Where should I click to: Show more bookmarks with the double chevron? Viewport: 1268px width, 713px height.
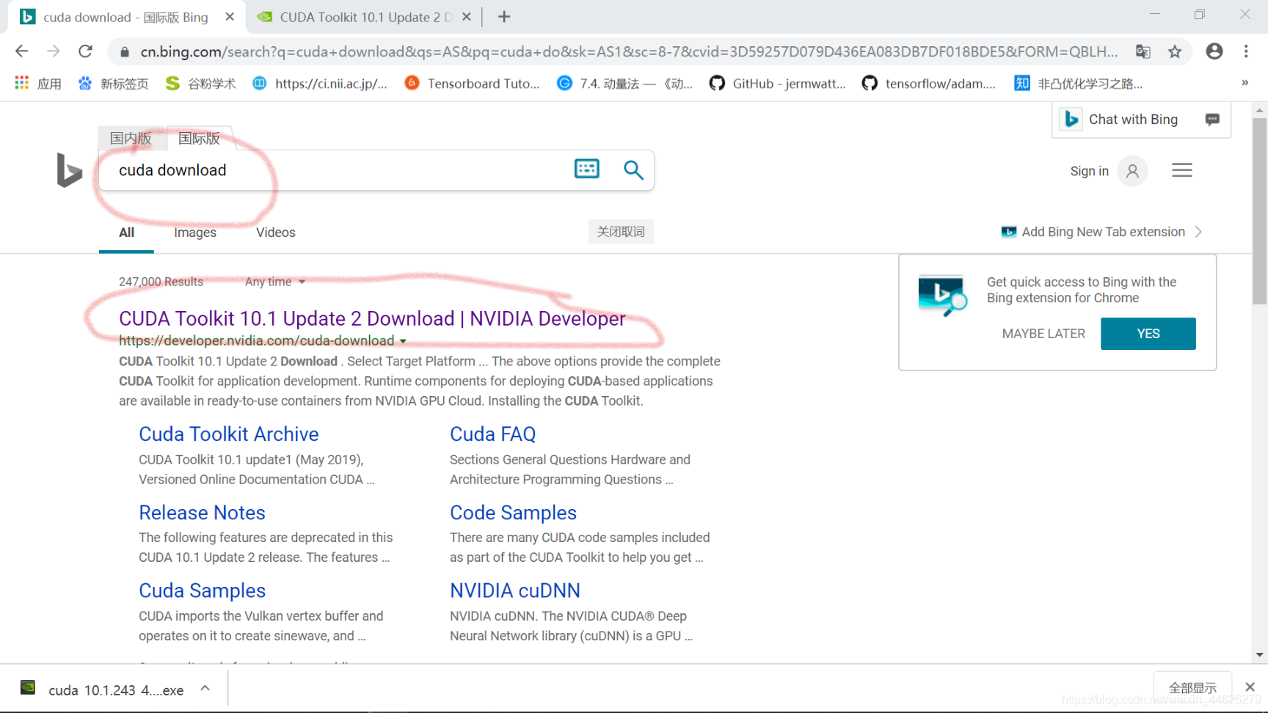click(1245, 83)
